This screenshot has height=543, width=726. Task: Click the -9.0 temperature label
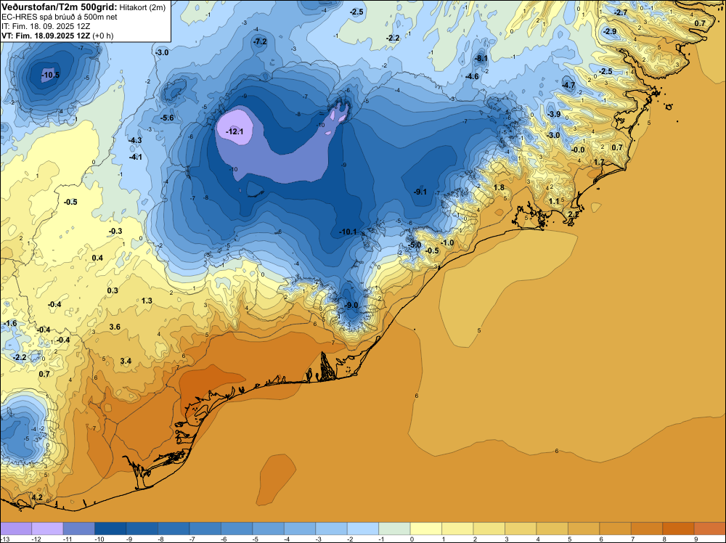click(352, 305)
